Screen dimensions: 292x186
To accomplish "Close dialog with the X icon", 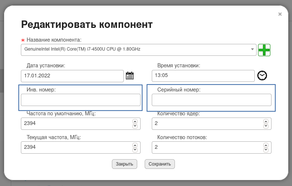I will click(x=280, y=14).
